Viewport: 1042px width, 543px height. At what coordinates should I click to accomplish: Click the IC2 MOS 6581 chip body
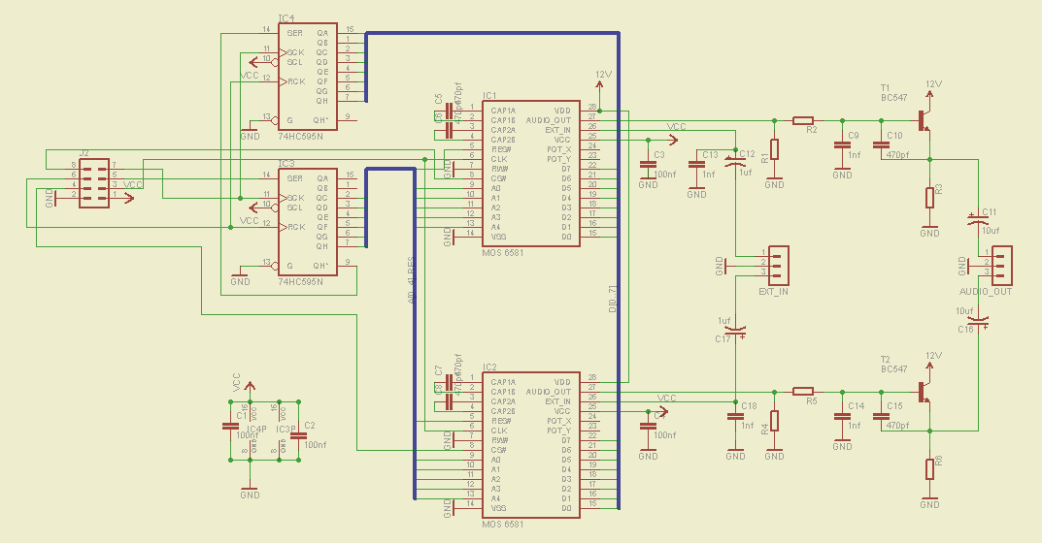[531, 445]
